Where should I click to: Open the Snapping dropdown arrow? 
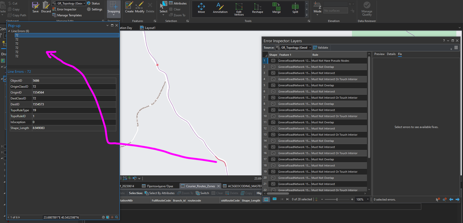(x=113, y=14)
